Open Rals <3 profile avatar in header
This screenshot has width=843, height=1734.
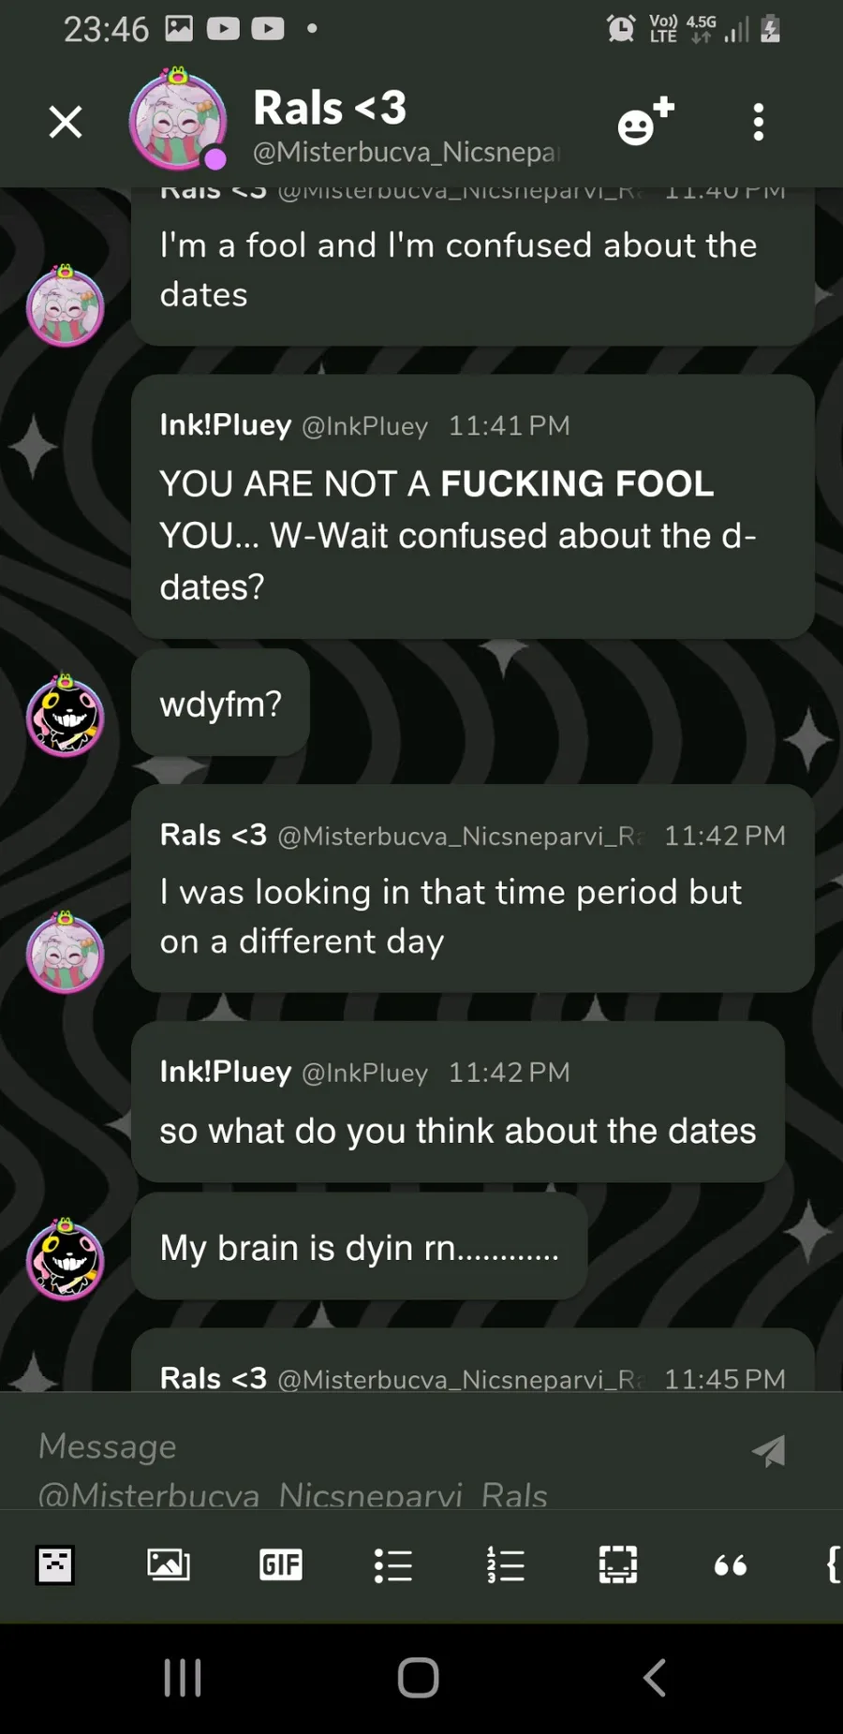(178, 119)
